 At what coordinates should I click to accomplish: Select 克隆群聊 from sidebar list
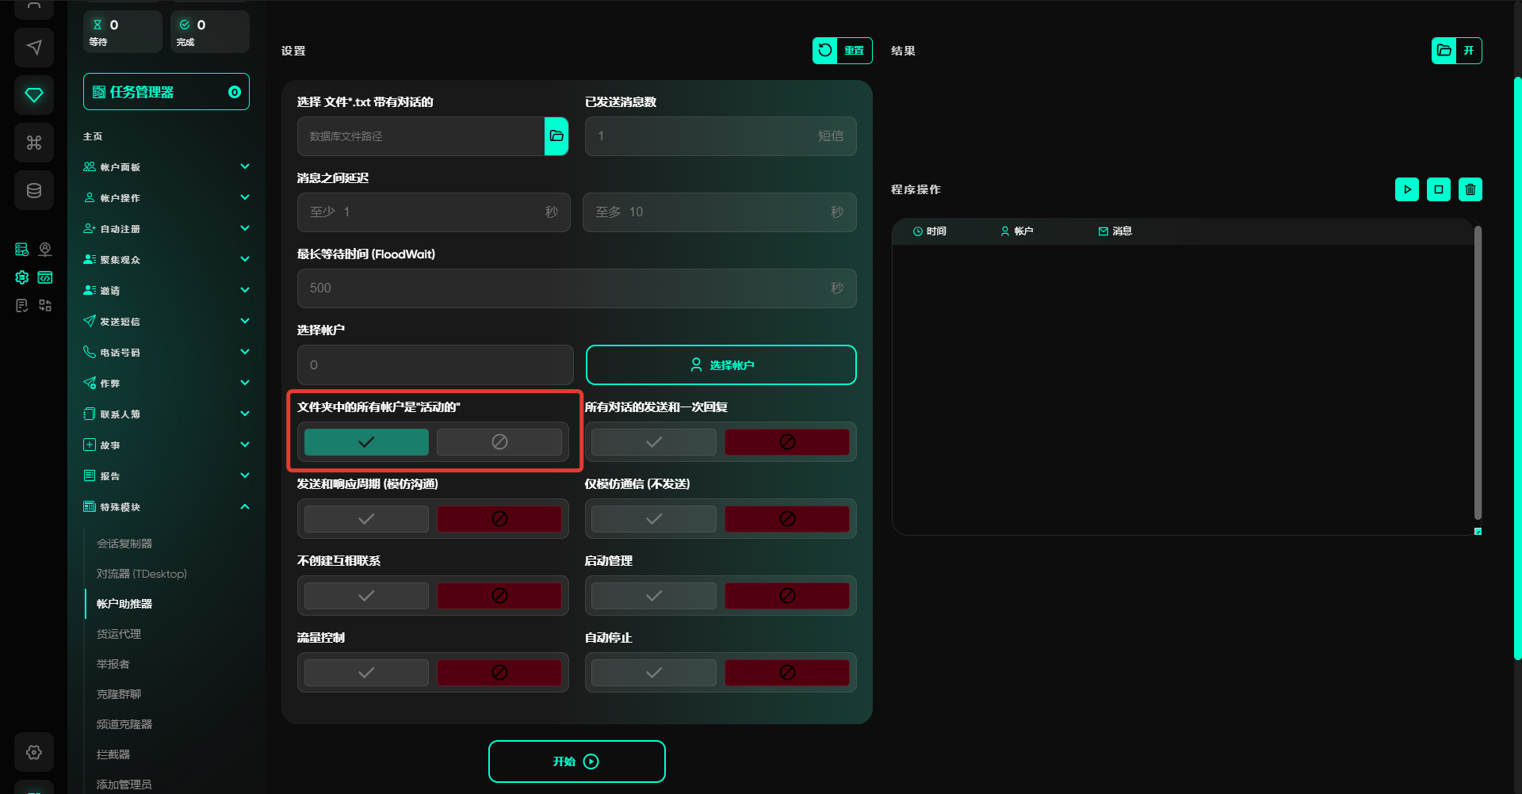119,694
